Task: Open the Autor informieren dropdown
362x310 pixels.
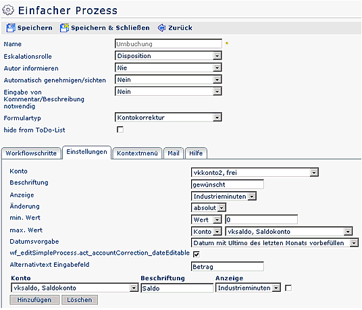Action: pyautogui.click(x=168, y=68)
